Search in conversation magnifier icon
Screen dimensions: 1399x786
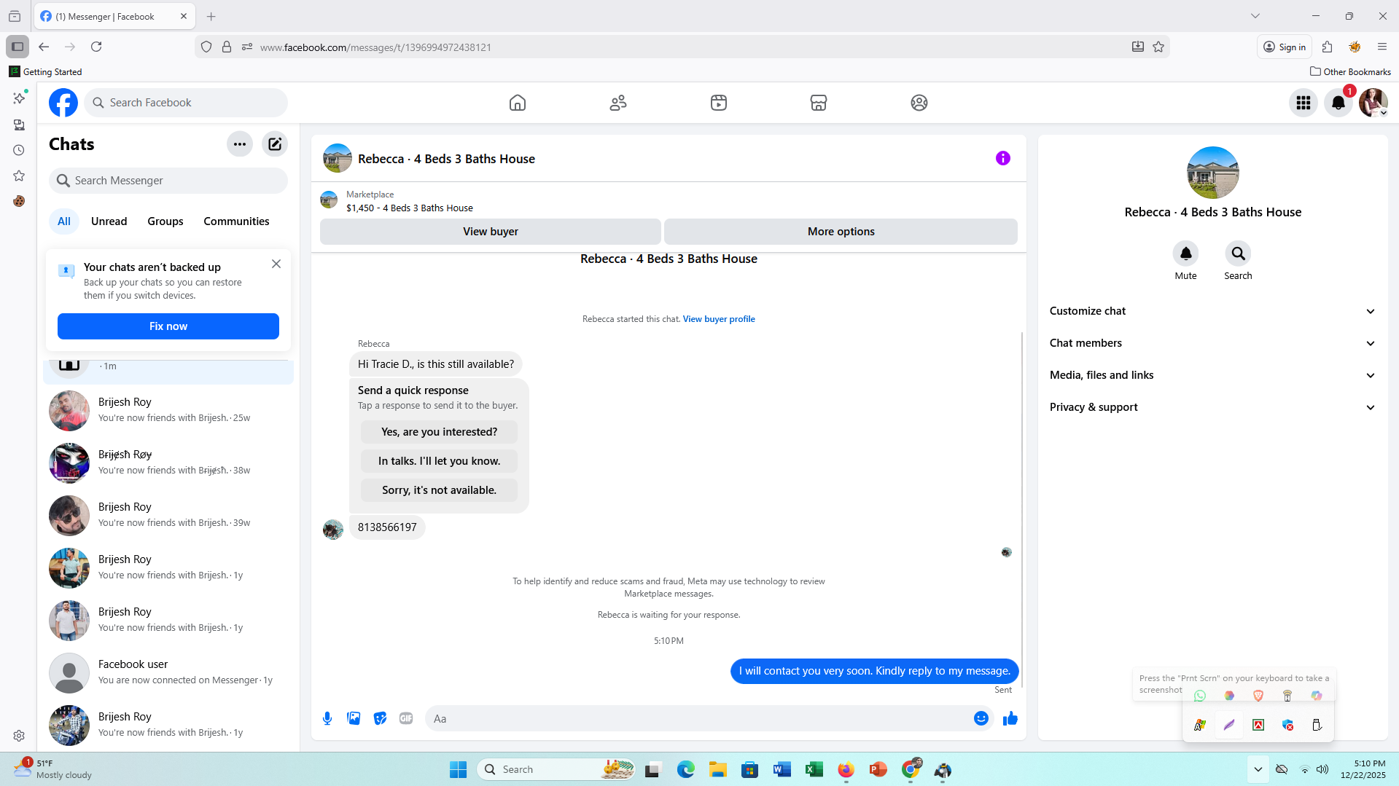[x=1239, y=254]
